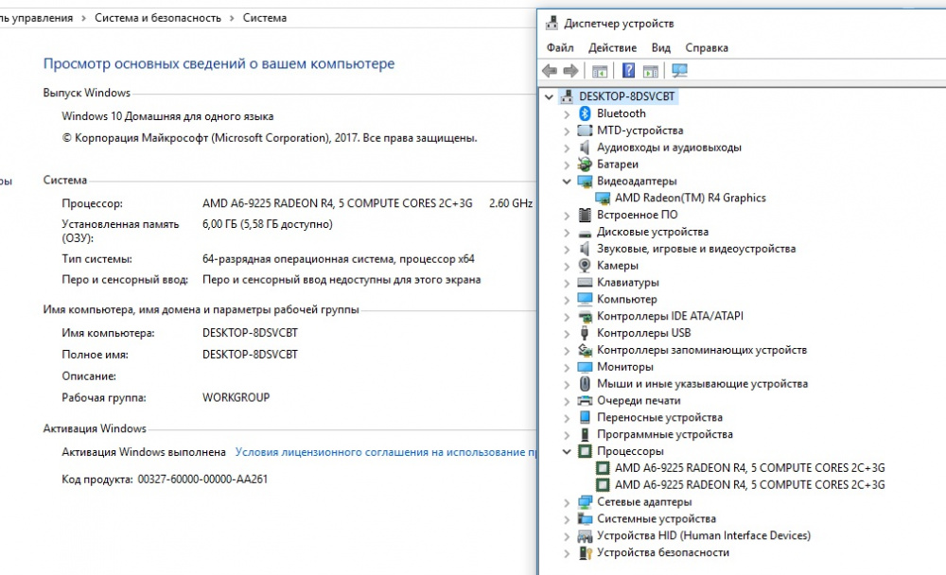Open the Вид menu
946x575 pixels.
660,47
